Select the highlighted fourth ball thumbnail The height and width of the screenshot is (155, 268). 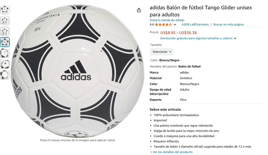(5, 42)
